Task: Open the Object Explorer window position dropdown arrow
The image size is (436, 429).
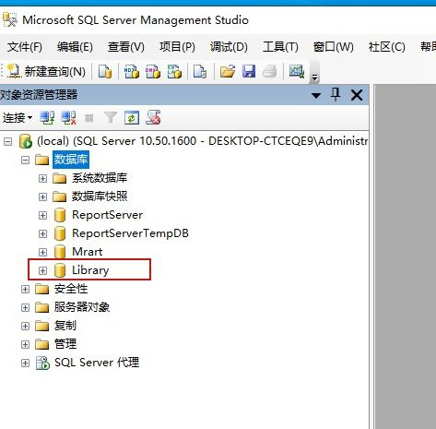Action: [x=316, y=95]
